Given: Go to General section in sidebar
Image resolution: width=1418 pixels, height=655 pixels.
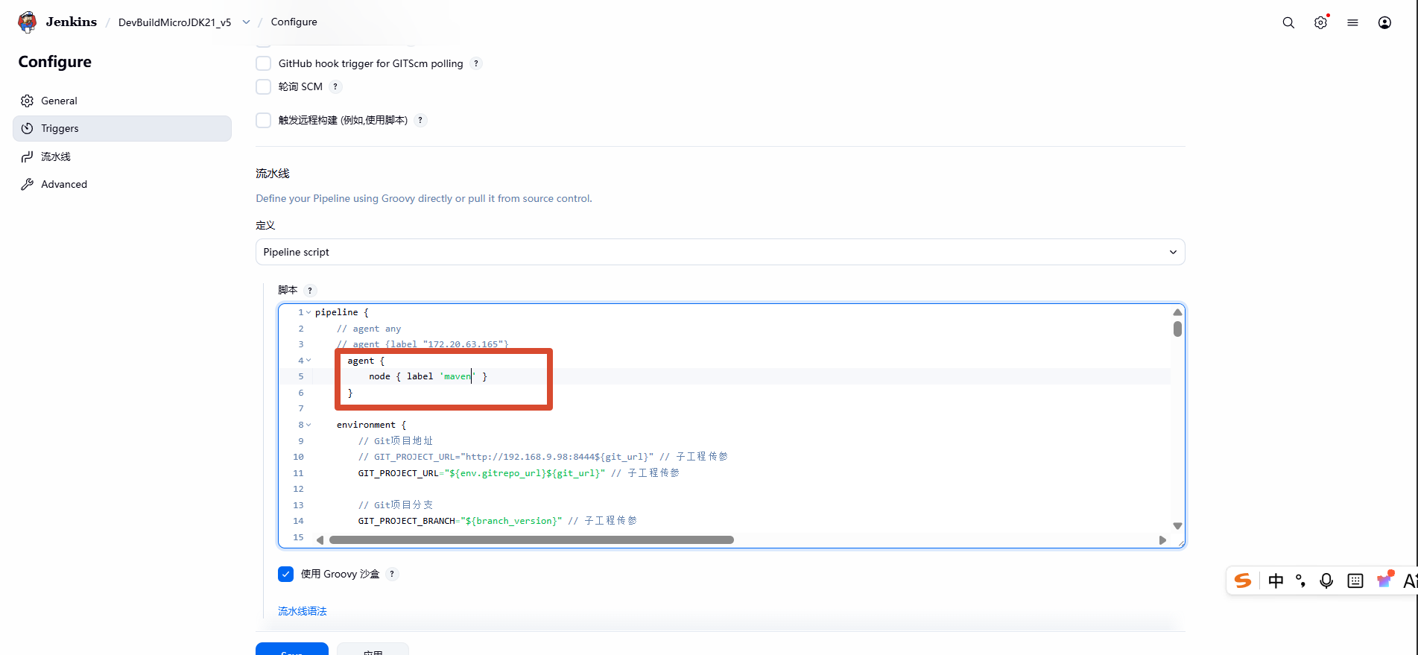Looking at the screenshot, I should [122, 101].
